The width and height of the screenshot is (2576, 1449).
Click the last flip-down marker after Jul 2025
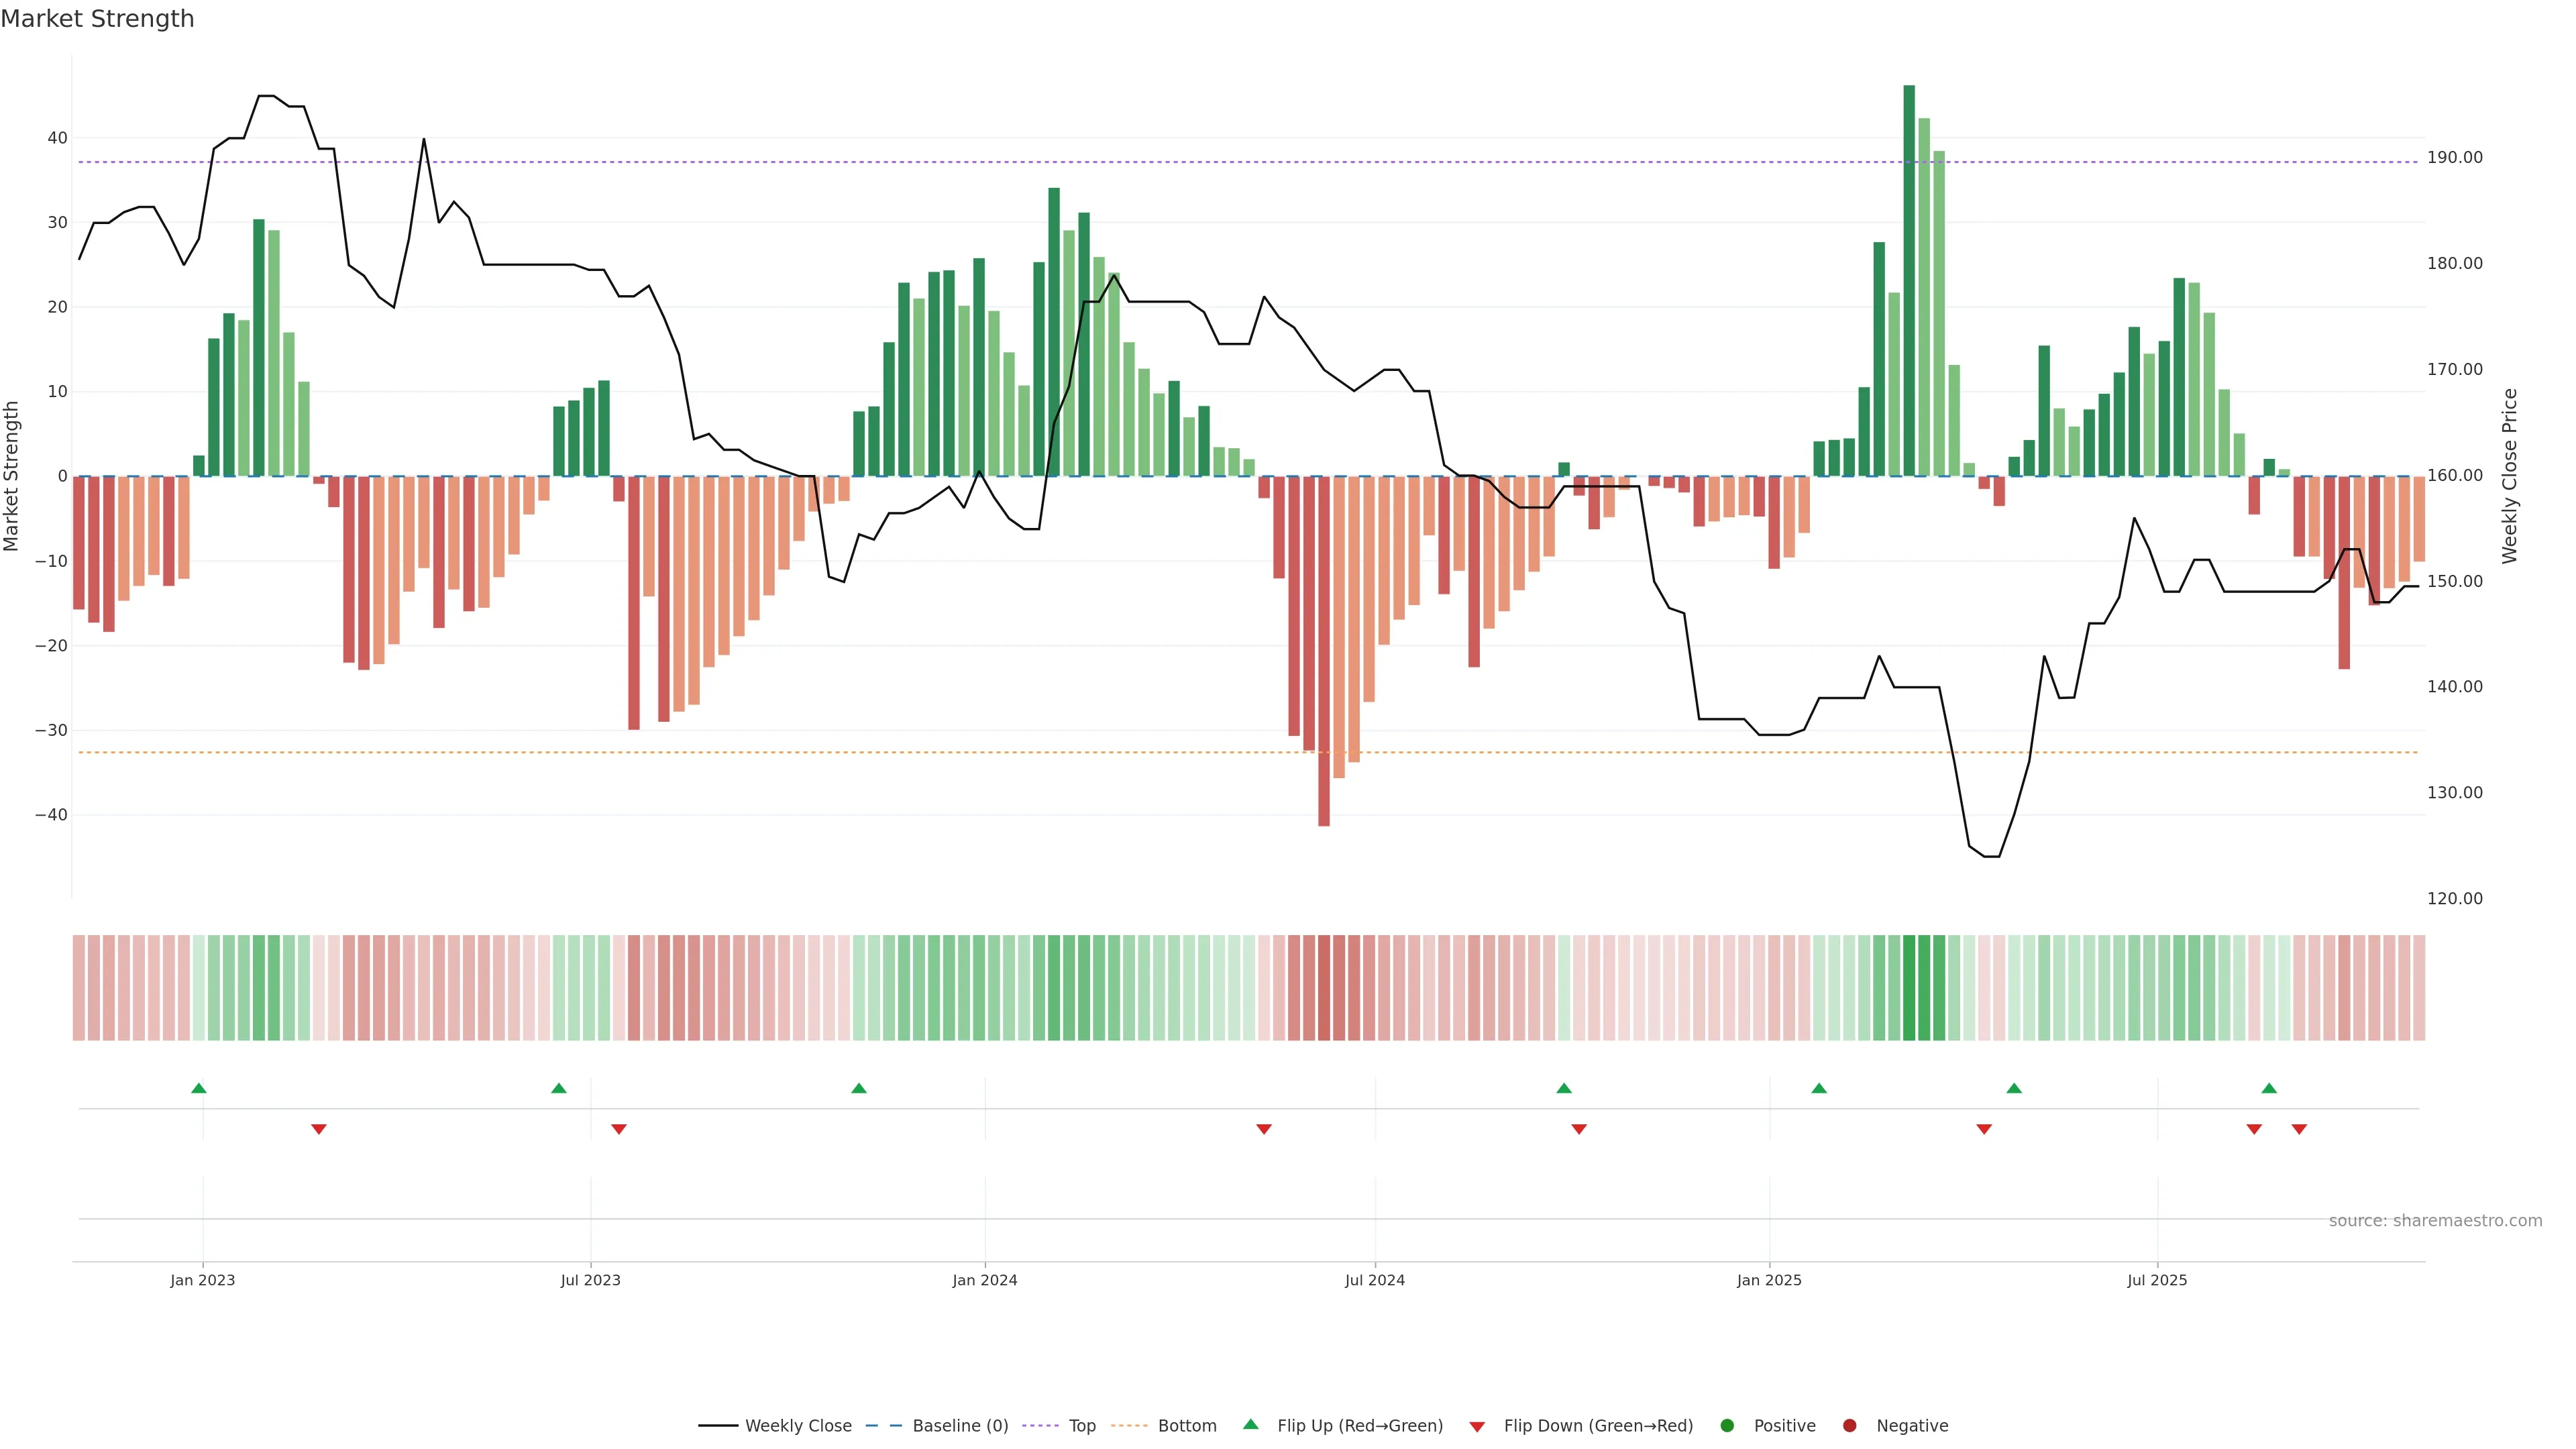[2299, 1129]
